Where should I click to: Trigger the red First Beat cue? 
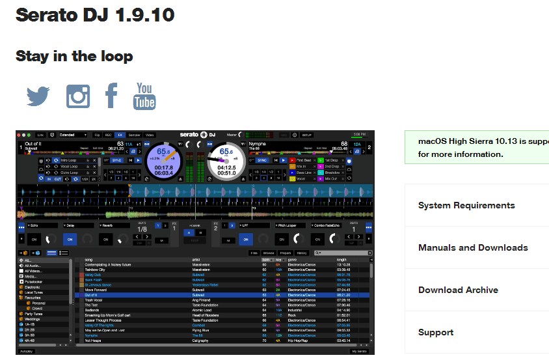click(292, 160)
